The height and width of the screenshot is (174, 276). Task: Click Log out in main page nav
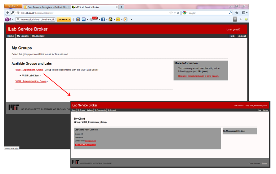pos(242,36)
